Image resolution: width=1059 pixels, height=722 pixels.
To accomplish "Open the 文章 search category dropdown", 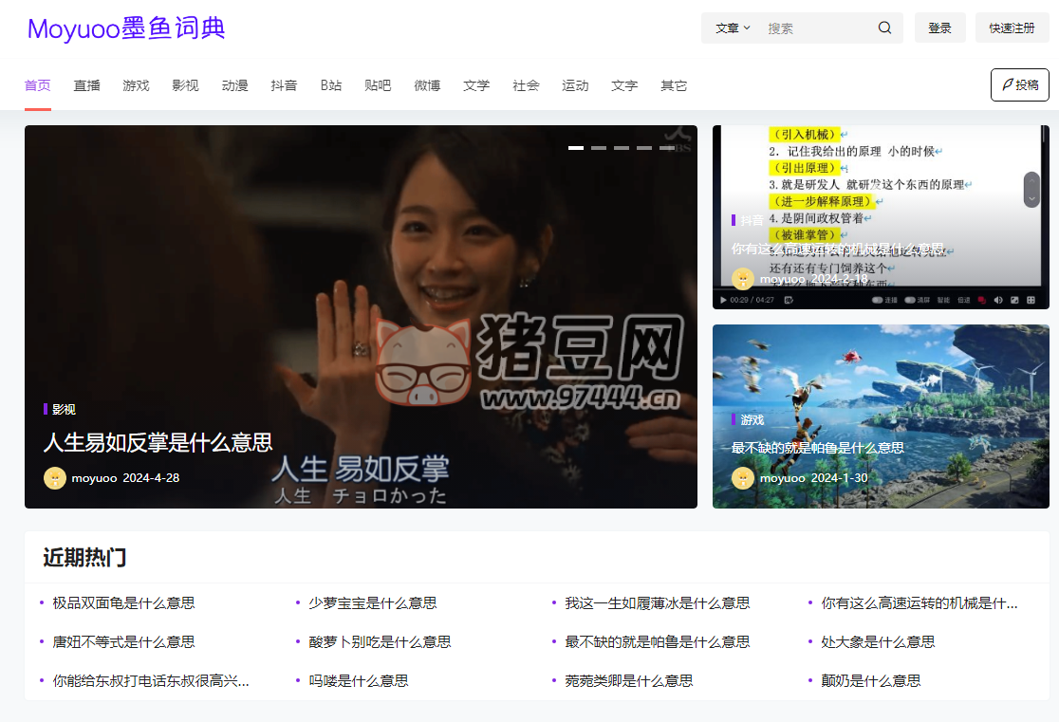I will coord(731,28).
